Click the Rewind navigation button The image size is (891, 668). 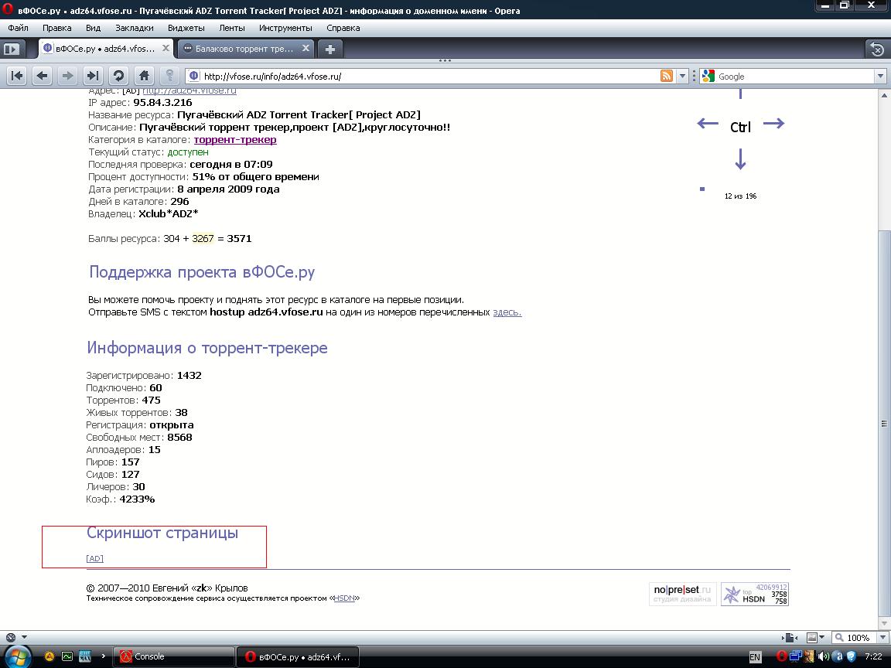[x=17, y=76]
